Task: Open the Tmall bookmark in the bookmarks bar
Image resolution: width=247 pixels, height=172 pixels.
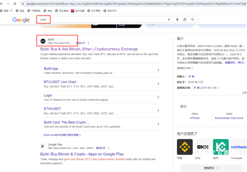Action: (x=34, y=11)
